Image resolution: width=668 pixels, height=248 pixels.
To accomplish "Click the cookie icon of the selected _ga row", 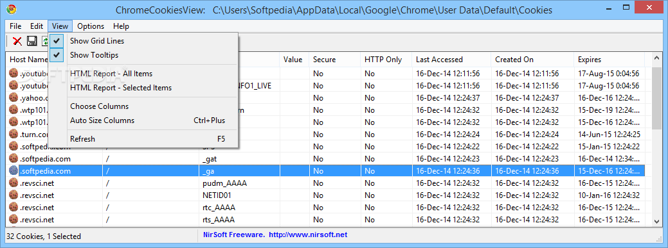I will click(14, 171).
